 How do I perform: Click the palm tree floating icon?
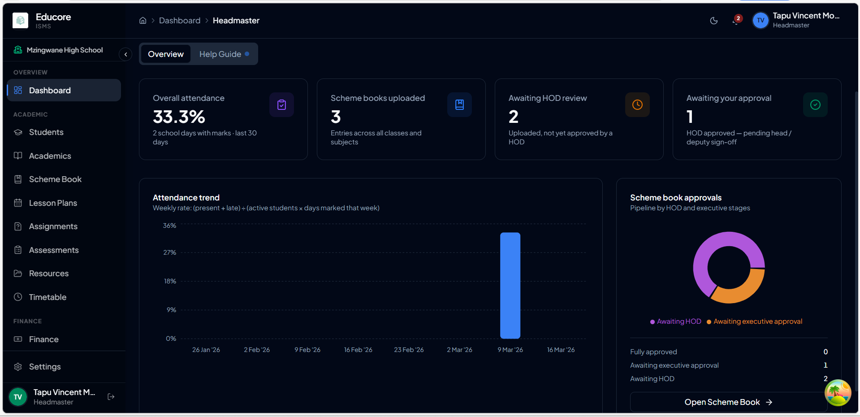click(x=838, y=393)
